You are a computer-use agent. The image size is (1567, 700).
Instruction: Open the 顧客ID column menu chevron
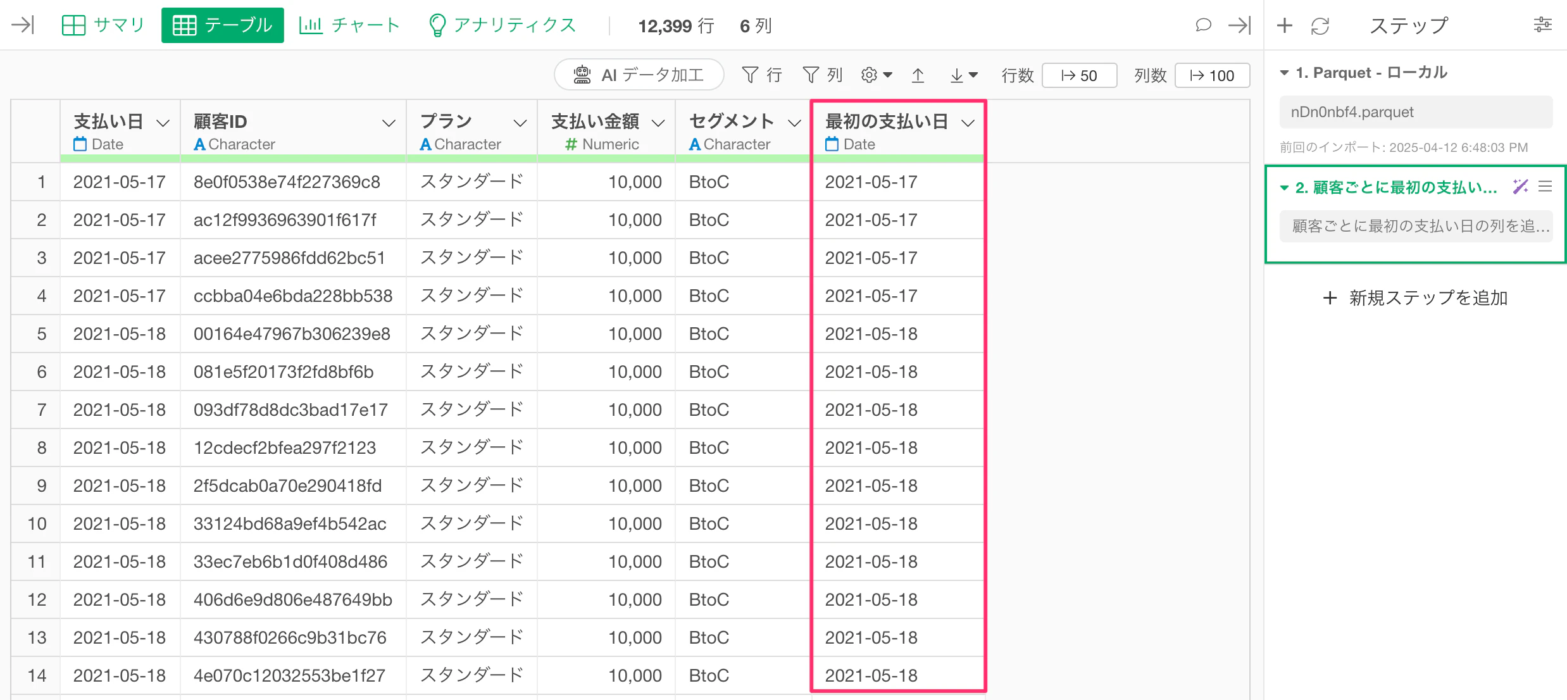(x=389, y=123)
